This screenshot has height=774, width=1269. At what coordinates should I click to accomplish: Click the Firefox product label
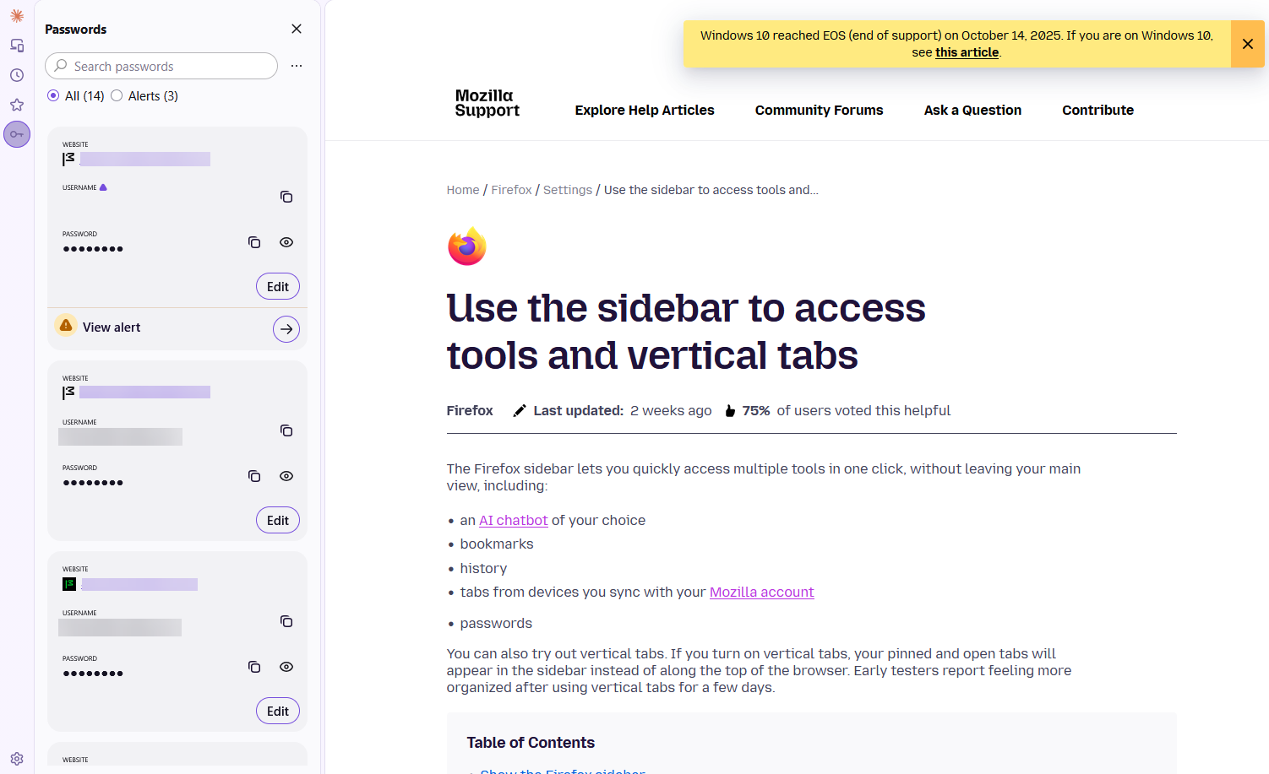click(x=470, y=410)
